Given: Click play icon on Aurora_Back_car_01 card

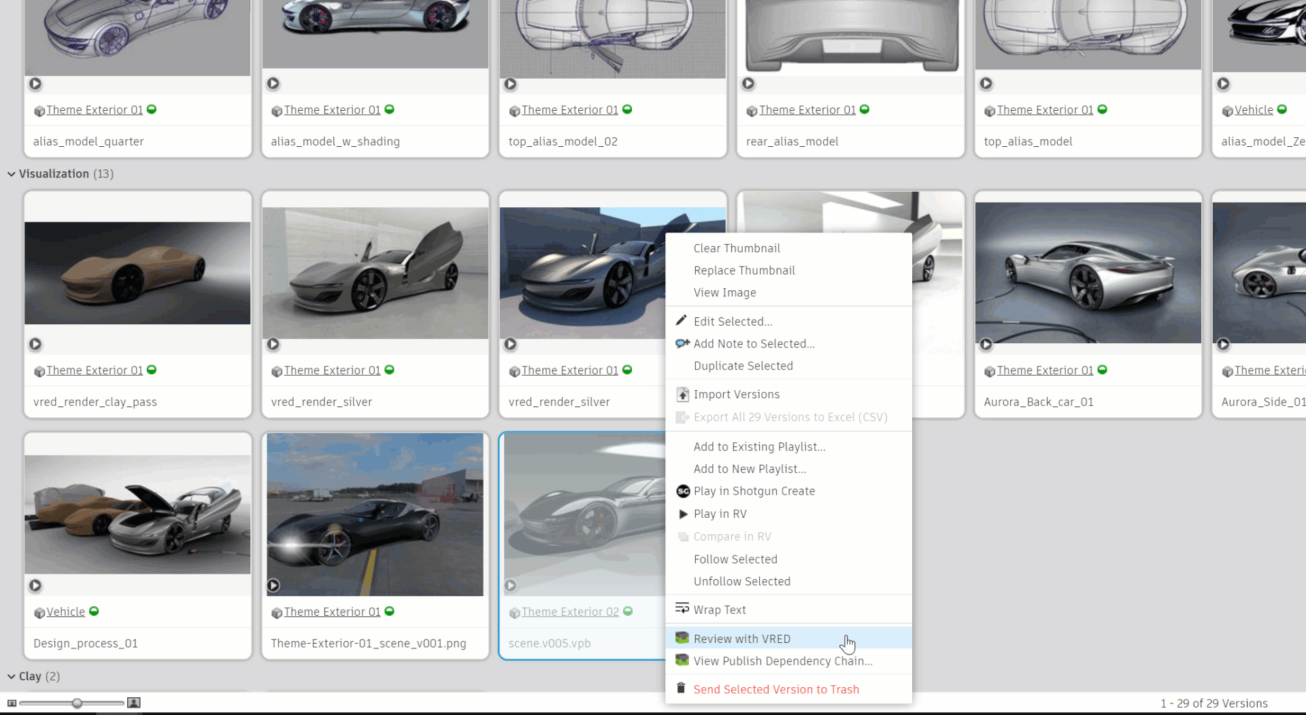Looking at the screenshot, I should (986, 345).
